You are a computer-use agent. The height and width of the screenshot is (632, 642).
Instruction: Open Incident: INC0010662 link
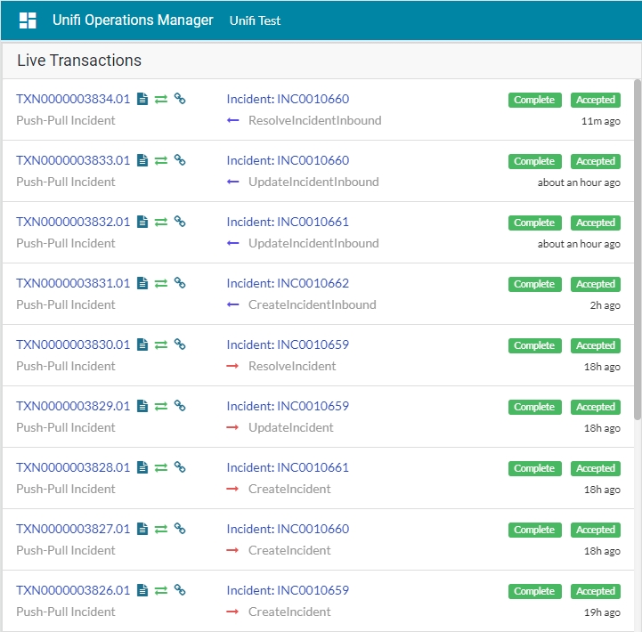[x=288, y=283]
